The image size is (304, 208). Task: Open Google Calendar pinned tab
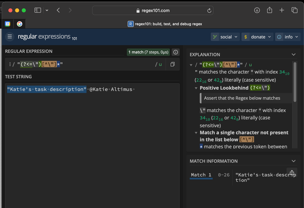point(8,24)
